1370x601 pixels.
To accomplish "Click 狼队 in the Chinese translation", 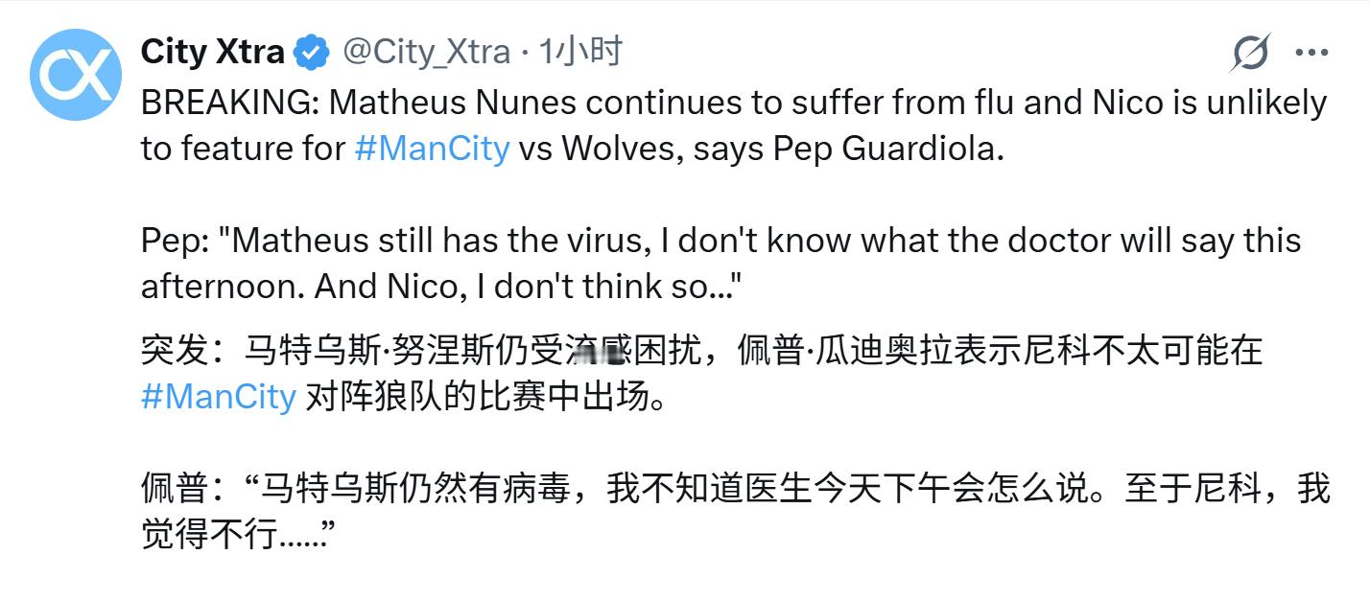I will [406, 398].
